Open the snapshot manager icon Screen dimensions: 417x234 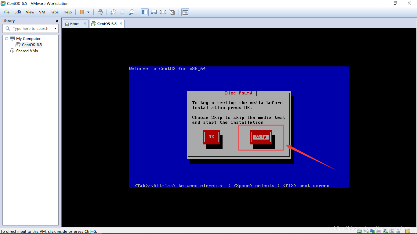tap(132, 12)
